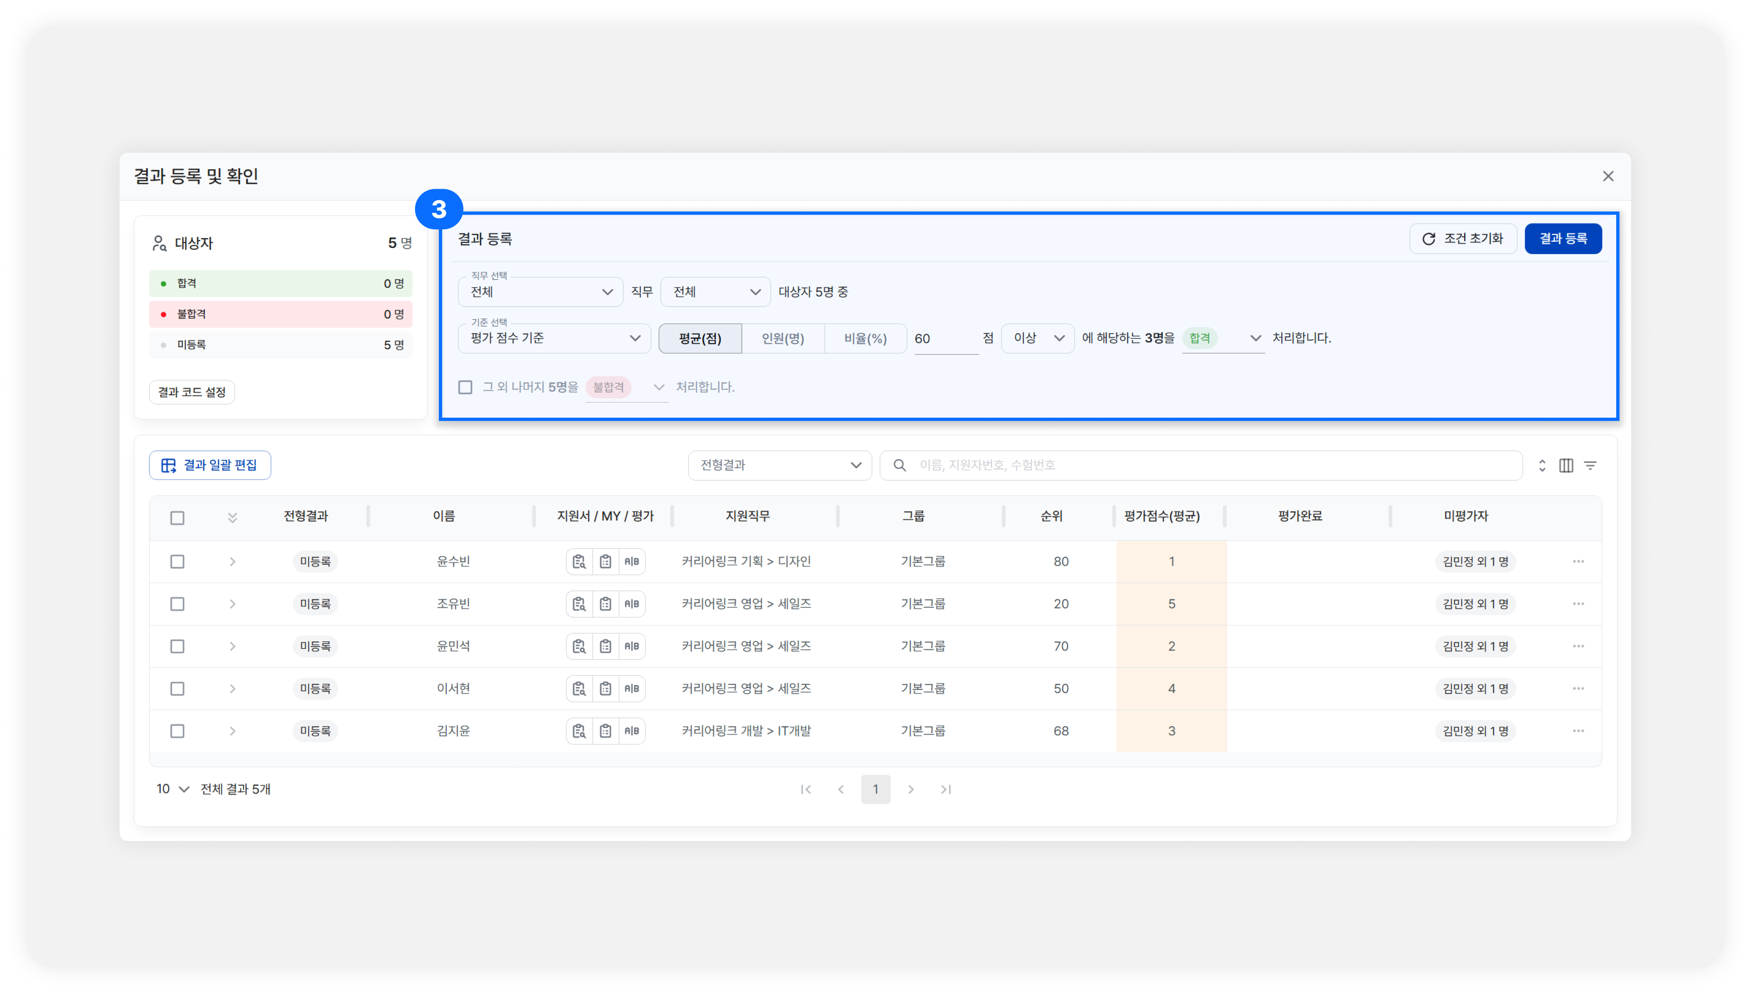1751x994 pixels.
Task: Click the 김민정 외 1 명 badge for 윤수빈
Action: pyautogui.click(x=1475, y=561)
